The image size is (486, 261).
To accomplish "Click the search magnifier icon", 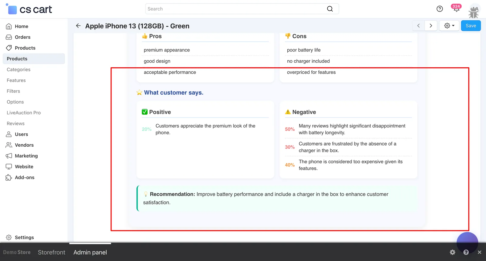I will coord(330,9).
